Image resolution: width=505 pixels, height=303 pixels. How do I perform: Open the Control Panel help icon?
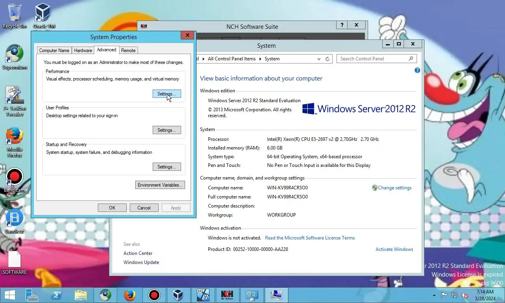point(417,70)
